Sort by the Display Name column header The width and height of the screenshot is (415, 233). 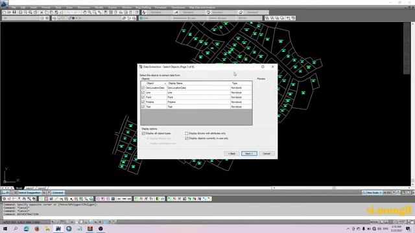pos(198,83)
